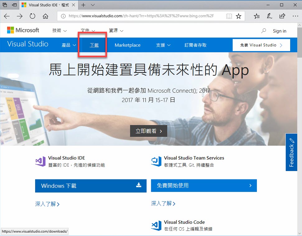Open the Favorites hub icon
This screenshot has height=236, width=302.
(257, 16)
